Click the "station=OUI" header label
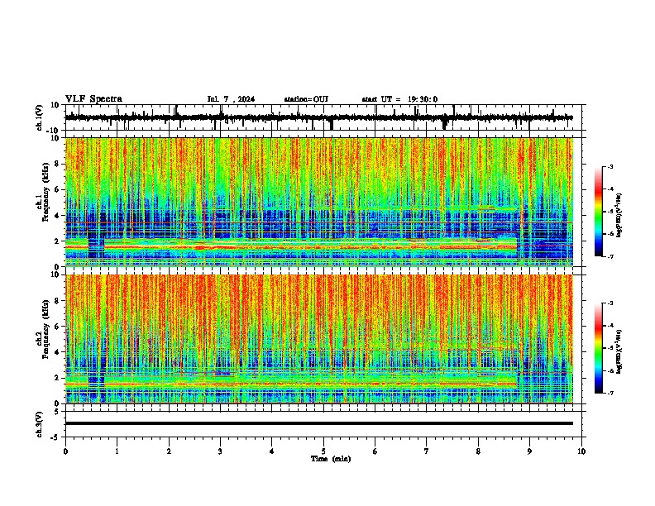Screen dimensions: 655x506 click(x=306, y=99)
